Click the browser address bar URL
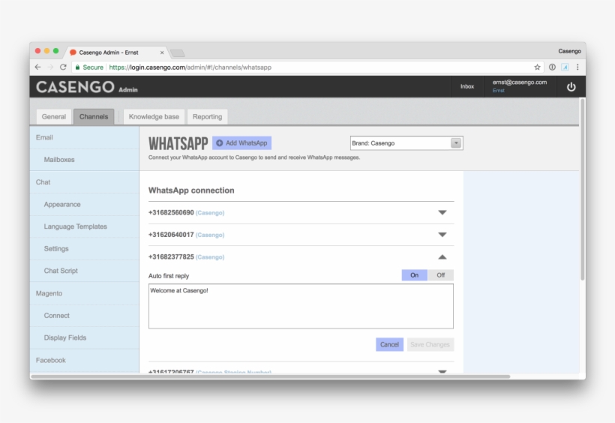 [x=190, y=67]
